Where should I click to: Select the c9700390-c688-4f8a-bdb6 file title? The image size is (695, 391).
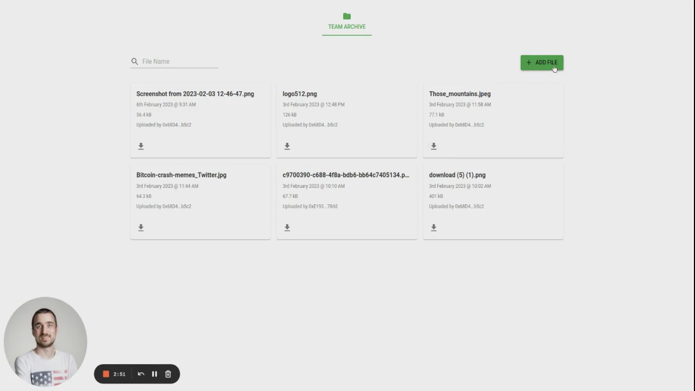346,175
